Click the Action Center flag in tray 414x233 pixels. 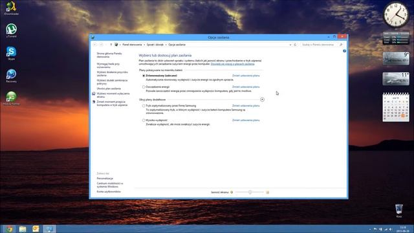click(375, 229)
